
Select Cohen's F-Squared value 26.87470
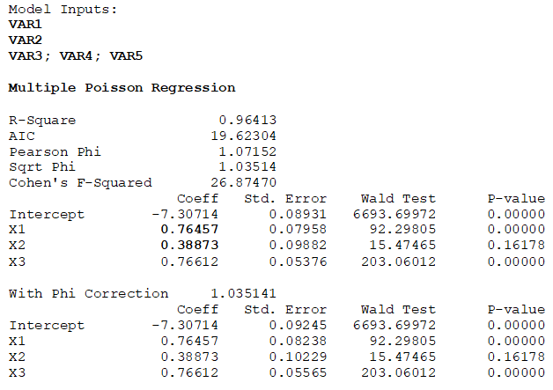coord(243,182)
